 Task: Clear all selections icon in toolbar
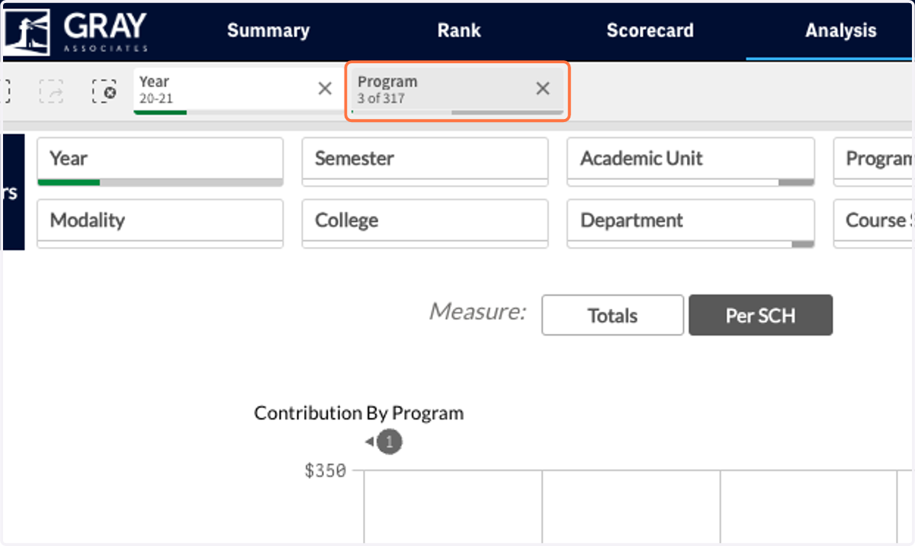pyautogui.click(x=104, y=92)
